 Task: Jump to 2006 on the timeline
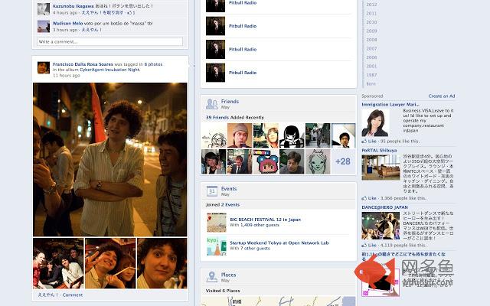(371, 57)
